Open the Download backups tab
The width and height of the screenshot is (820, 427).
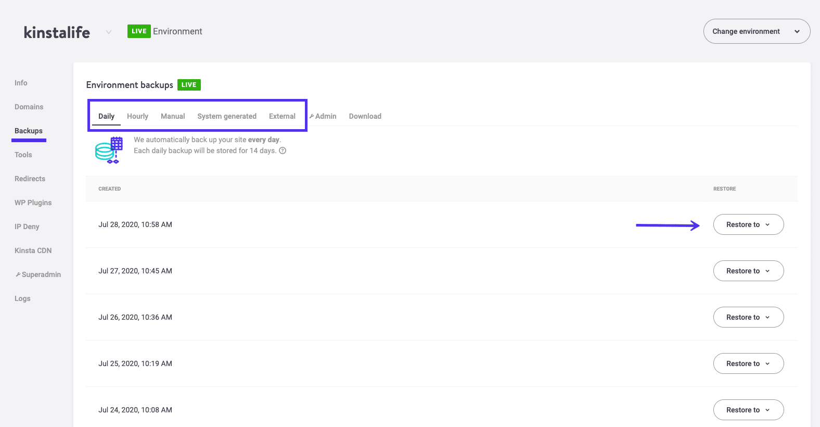click(x=365, y=116)
